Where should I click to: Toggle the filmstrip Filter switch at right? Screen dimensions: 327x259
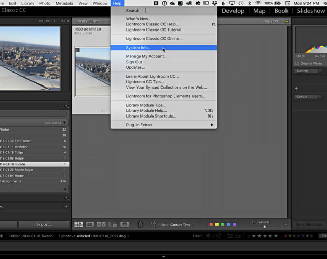323,236
